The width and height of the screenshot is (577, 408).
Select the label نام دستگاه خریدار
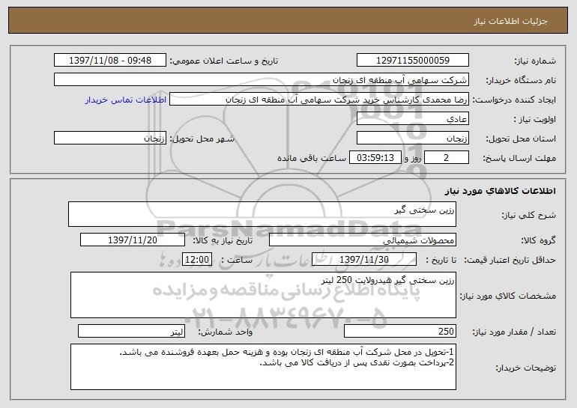point(521,81)
